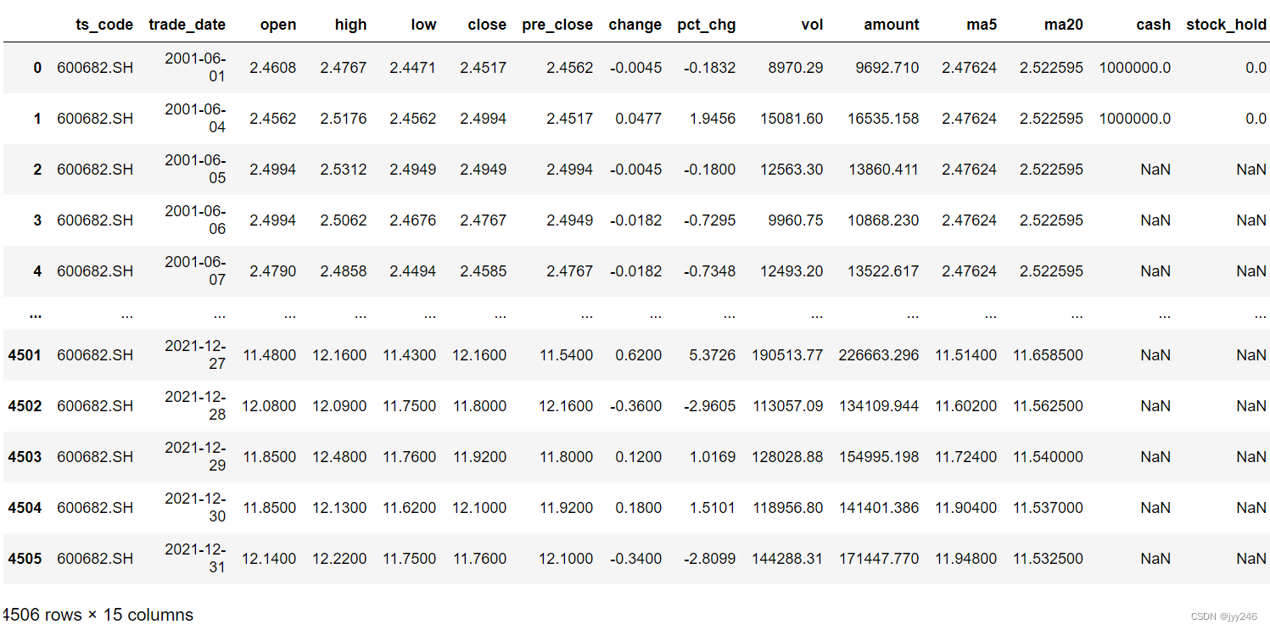Click amount value 134109.944
Viewport: 1270px width, 630px height.
(x=879, y=406)
